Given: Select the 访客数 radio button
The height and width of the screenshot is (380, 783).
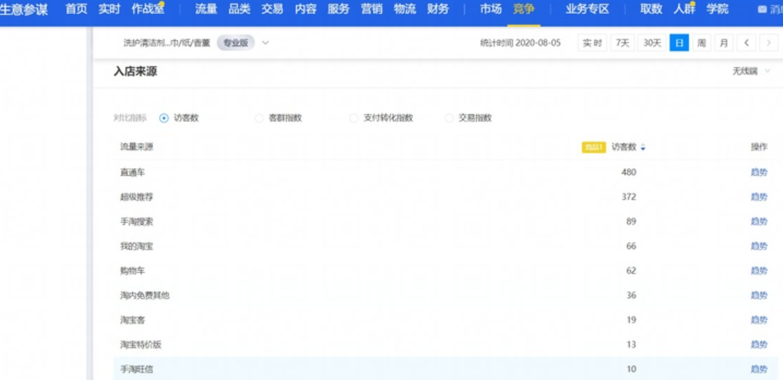Looking at the screenshot, I should [164, 118].
